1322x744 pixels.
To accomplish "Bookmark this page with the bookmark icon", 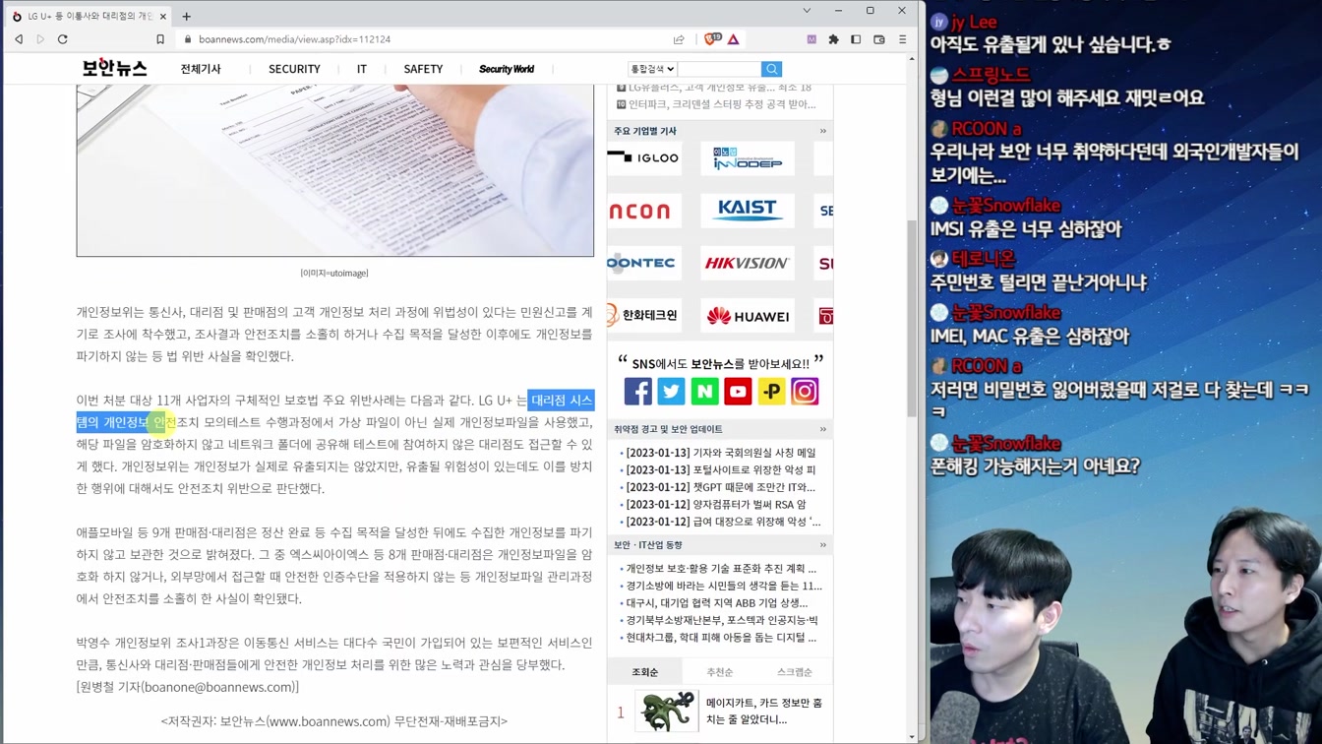I will pos(160,39).
